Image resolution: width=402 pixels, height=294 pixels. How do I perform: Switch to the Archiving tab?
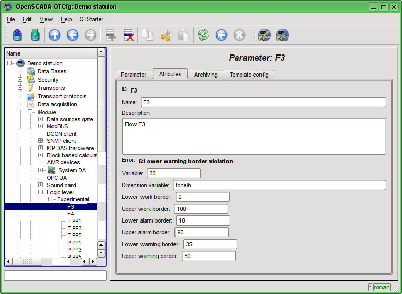click(x=205, y=75)
